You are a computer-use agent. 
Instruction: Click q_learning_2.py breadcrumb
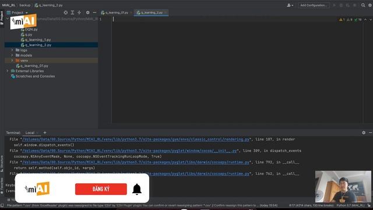click(49, 5)
